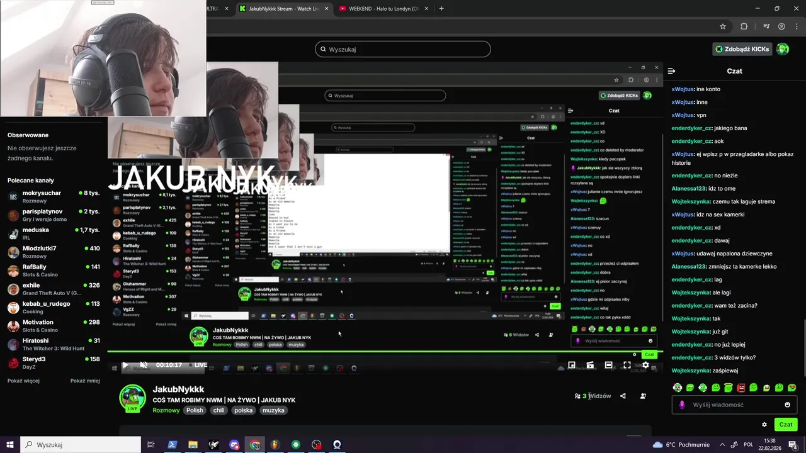
Task: Open the weather widget 6°C Pochmurnie
Action: pyautogui.click(x=681, y=445)
